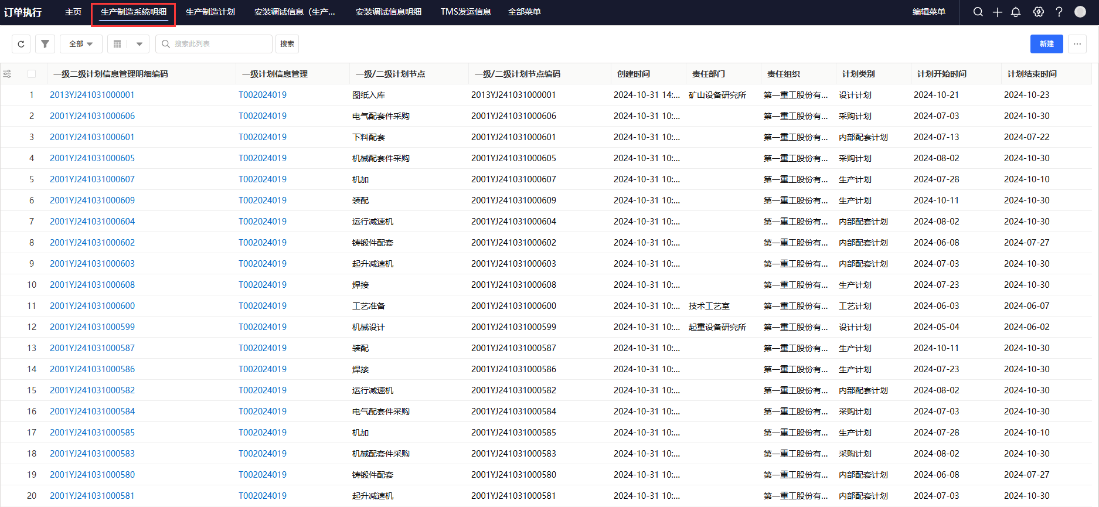
Task: Click the blue 新建 button
Action: click(x=1046, y=44)
